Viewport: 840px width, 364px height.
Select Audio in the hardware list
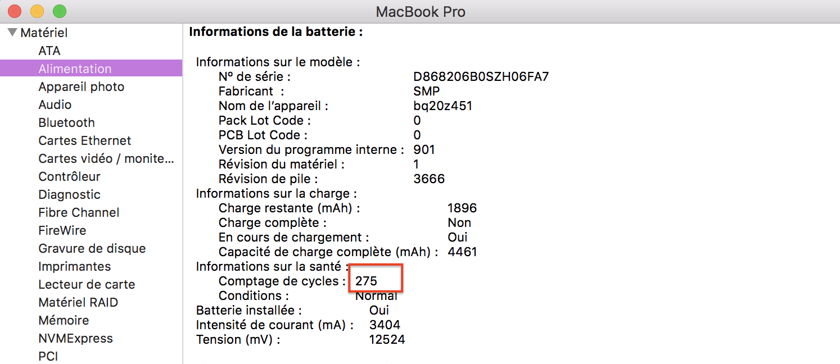click(x=55, y=104)
